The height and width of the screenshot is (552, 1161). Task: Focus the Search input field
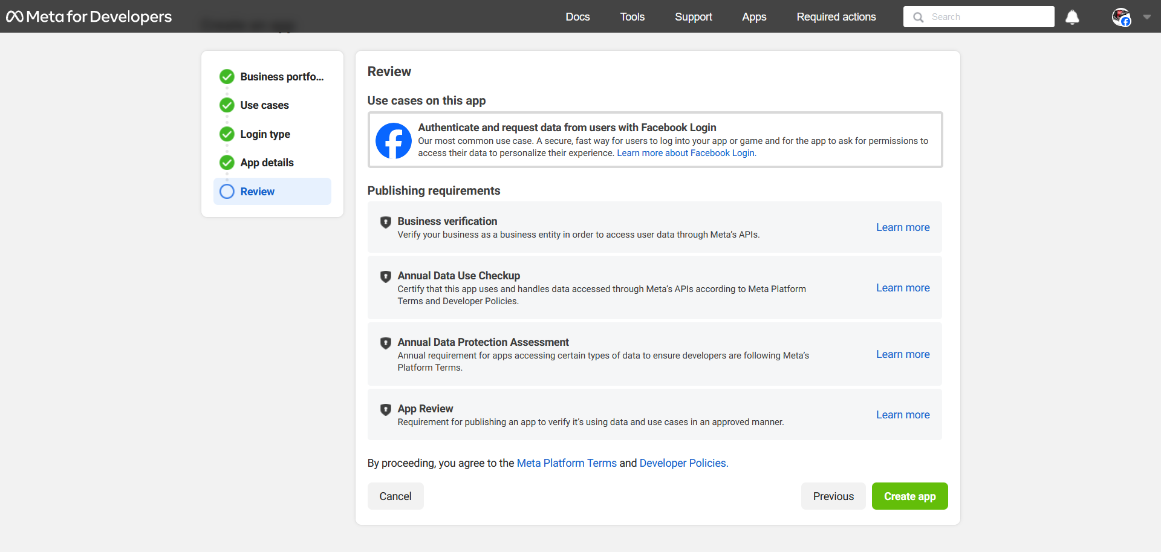(978, 17)
